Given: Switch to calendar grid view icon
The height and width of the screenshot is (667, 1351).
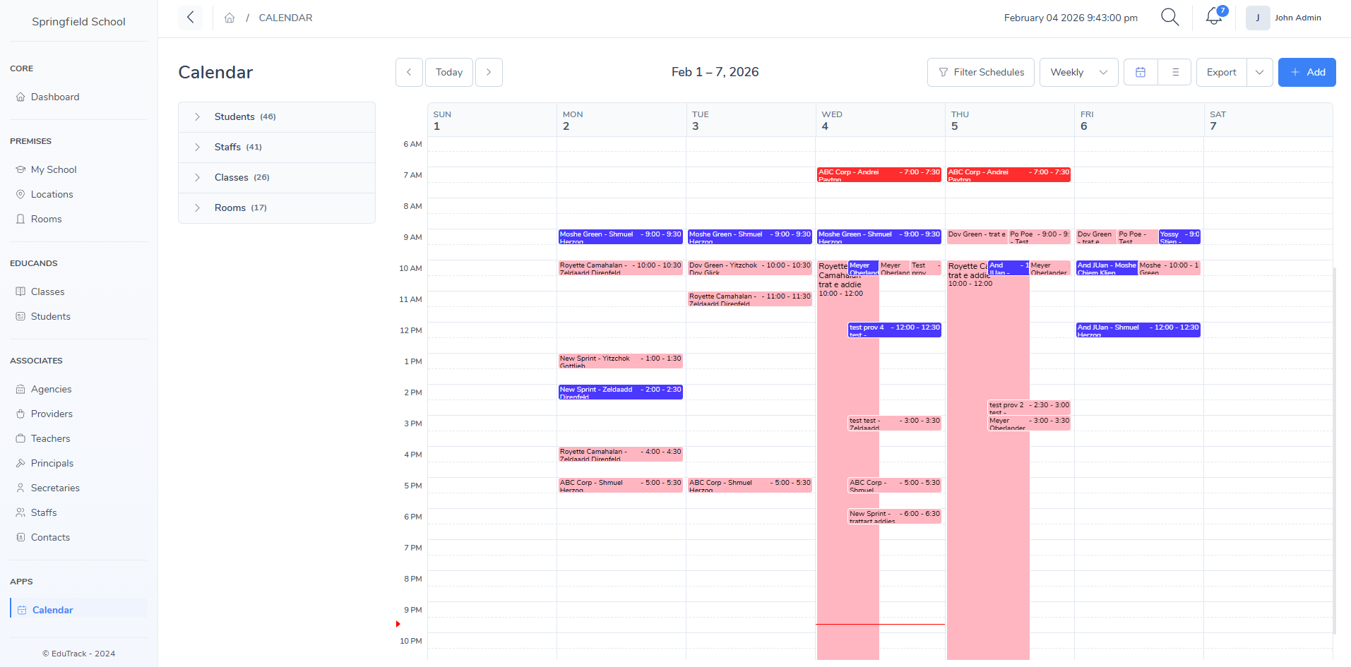Looking at the screenshot, I should point(1141,72).
